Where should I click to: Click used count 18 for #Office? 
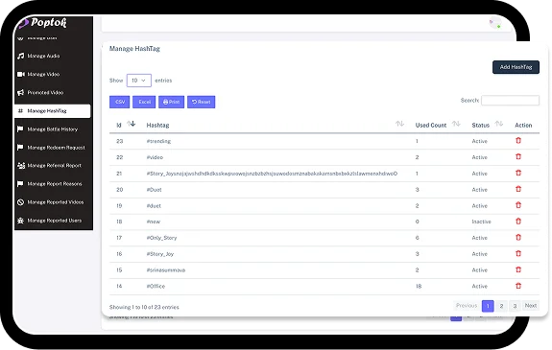pyautogui.click(x=419, y=287)
